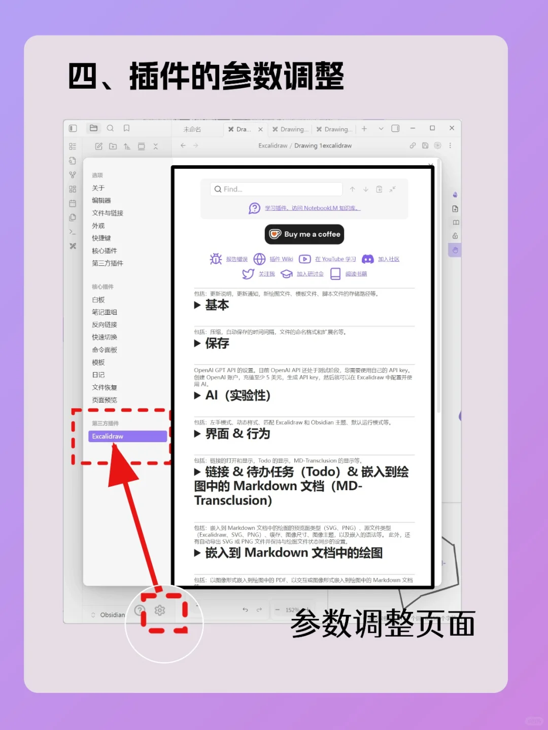548x730 pixels.
Task: Collapse all folders in the file explorer
Action: point(155,146)
